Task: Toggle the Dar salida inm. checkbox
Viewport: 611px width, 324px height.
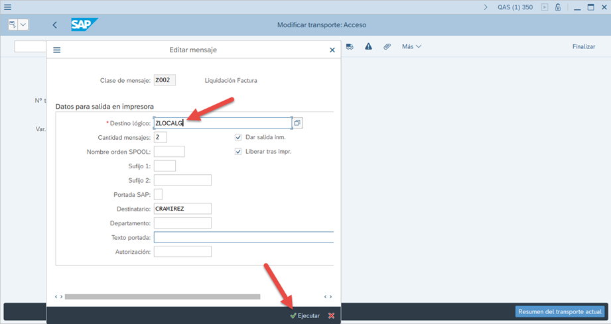Action: [x=238, y=137]
